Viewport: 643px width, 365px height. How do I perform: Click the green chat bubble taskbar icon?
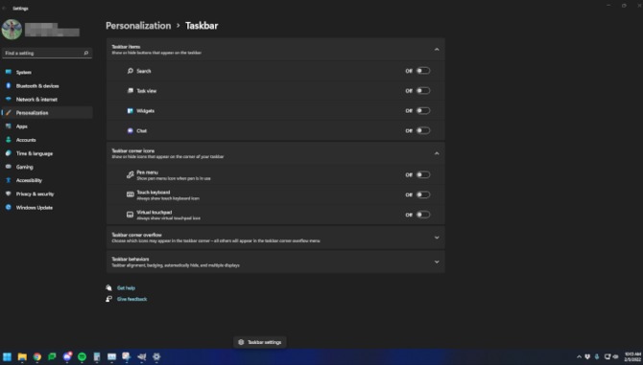pyautogui.click(x=52, y=356)
